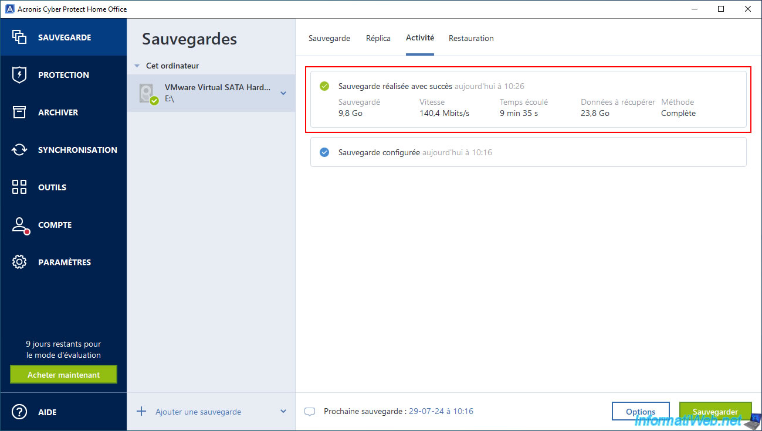Viewport: 762px width, 431px height.
Task: Click the 9,8 Go saved value
Action: [x=350, y=113]
